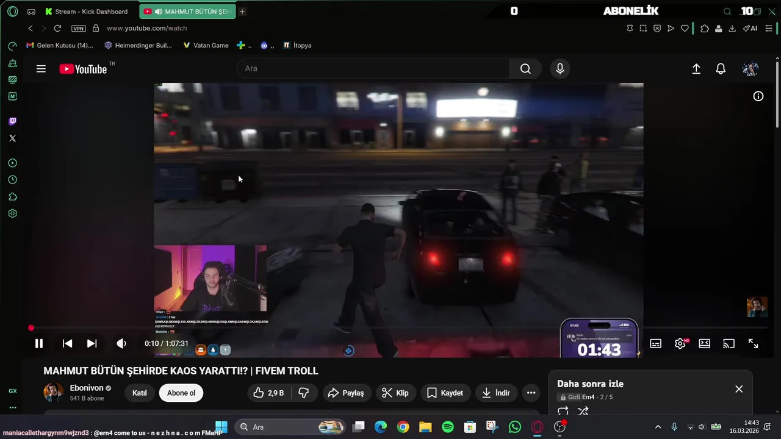The width and height of the screenshot is (781, 439).
Task: Open Gelen Kutusu Gmail bookmark
Action: [x=60, y=45]
